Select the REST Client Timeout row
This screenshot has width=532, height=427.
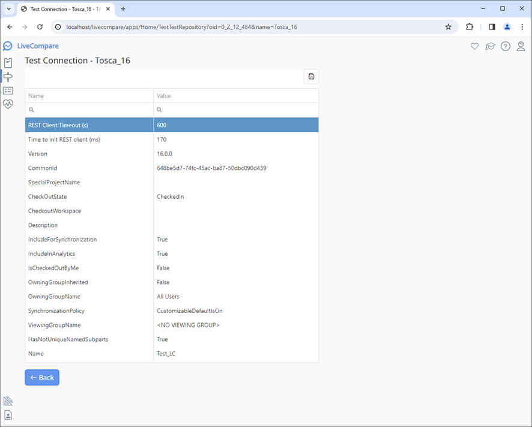coord(89,125)
